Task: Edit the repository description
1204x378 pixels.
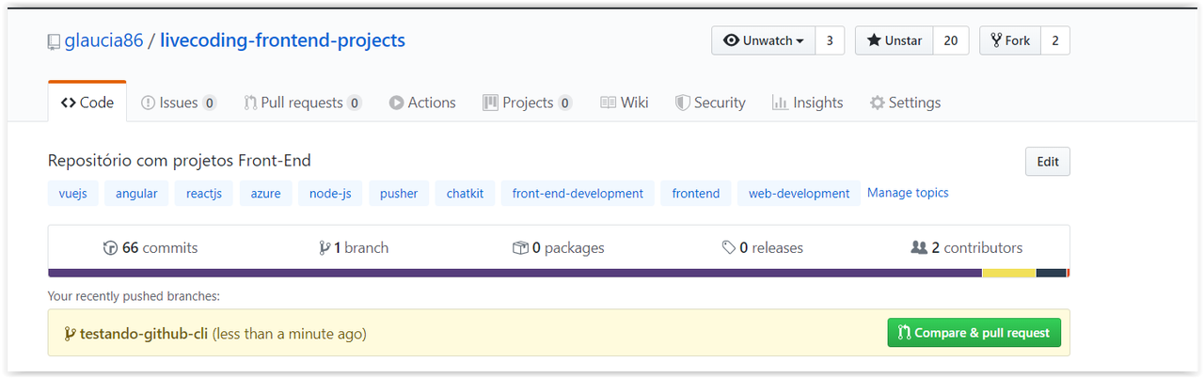Action: pos(1048,162)
